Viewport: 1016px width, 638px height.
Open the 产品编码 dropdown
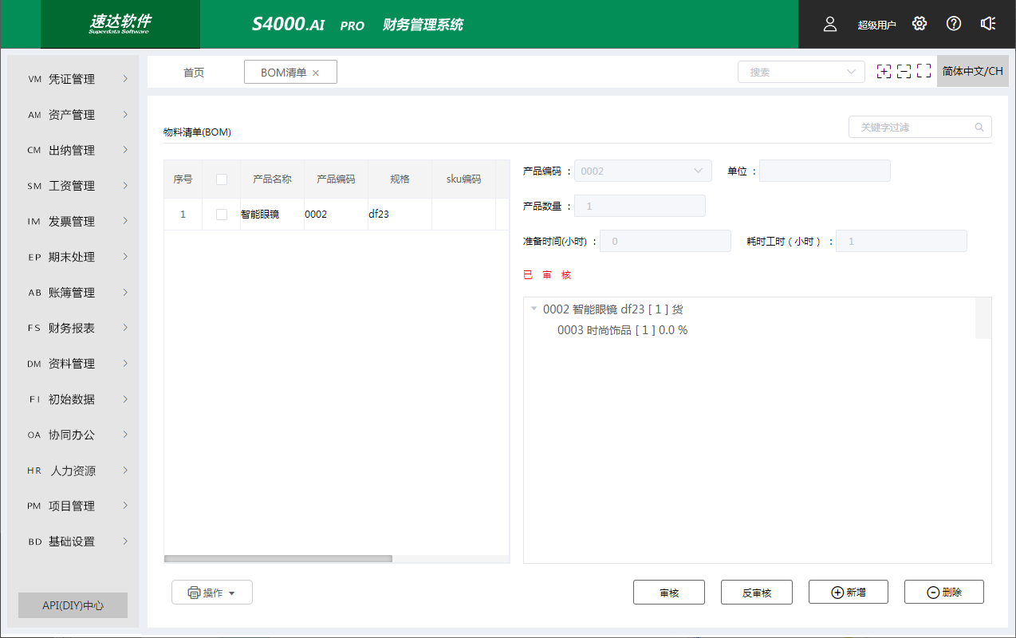pyautogui.click(x=698, y=171)
